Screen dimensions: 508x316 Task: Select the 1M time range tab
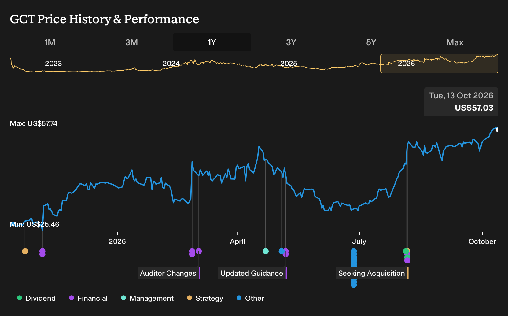click(x=50, y=42)
